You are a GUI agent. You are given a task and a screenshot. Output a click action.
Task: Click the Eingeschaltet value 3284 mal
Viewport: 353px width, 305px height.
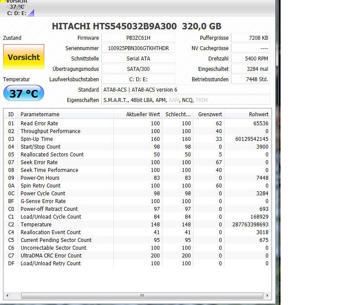pos(250,69)
